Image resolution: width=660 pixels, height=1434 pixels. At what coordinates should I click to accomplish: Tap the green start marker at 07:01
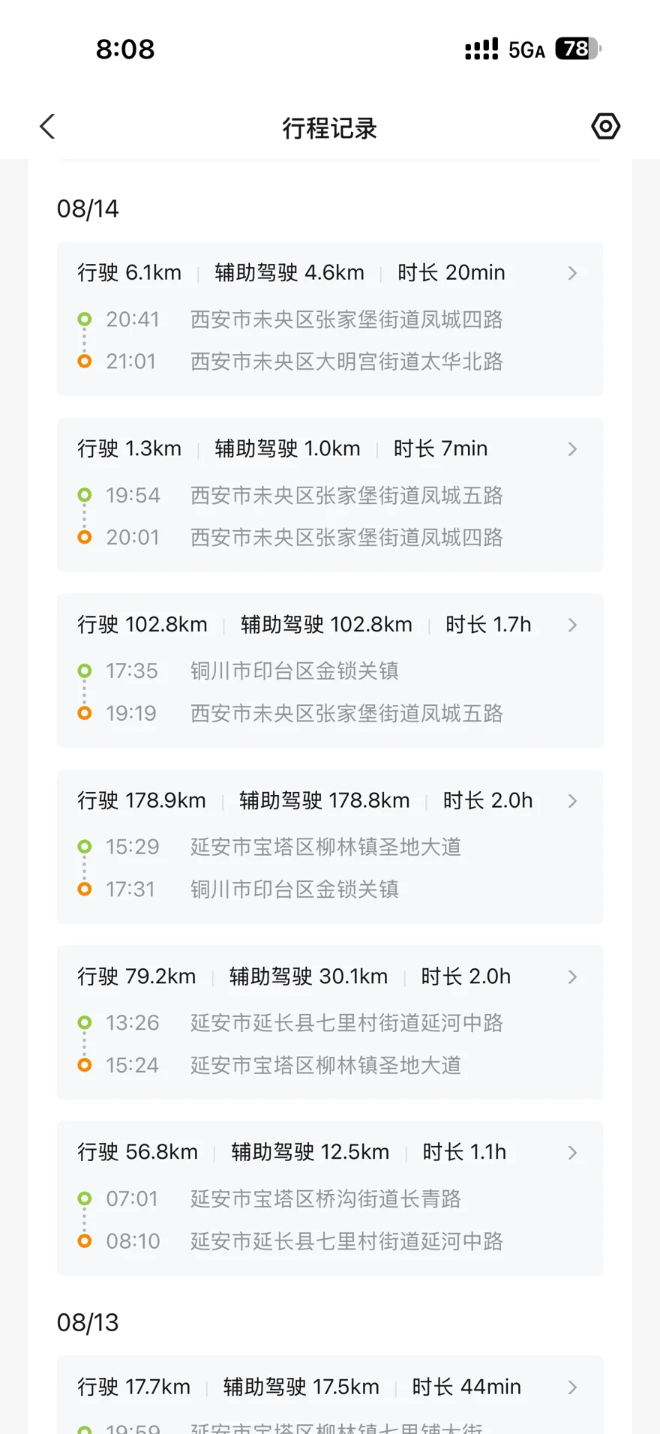(x=85, y=1198)
